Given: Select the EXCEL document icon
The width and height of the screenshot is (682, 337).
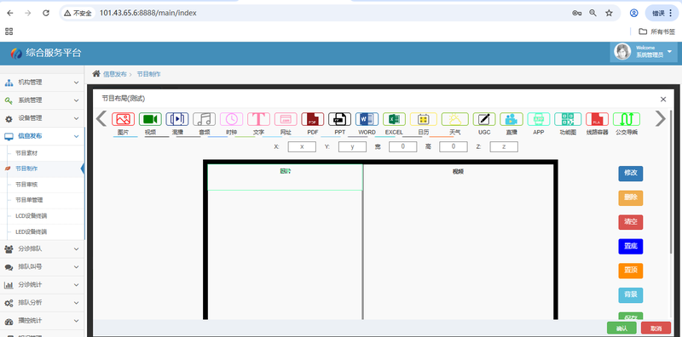Looking at the screenshot, I should (x=394, y=119).
